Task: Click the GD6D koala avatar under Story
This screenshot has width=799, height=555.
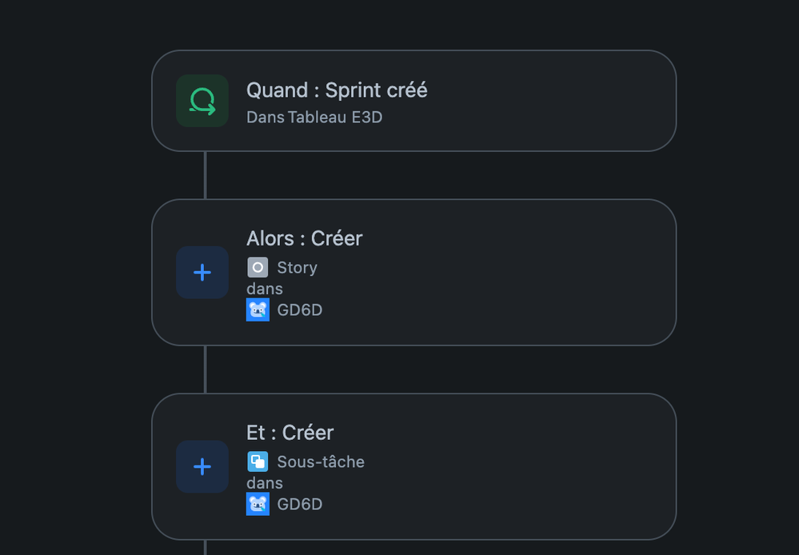Action: 258,309
